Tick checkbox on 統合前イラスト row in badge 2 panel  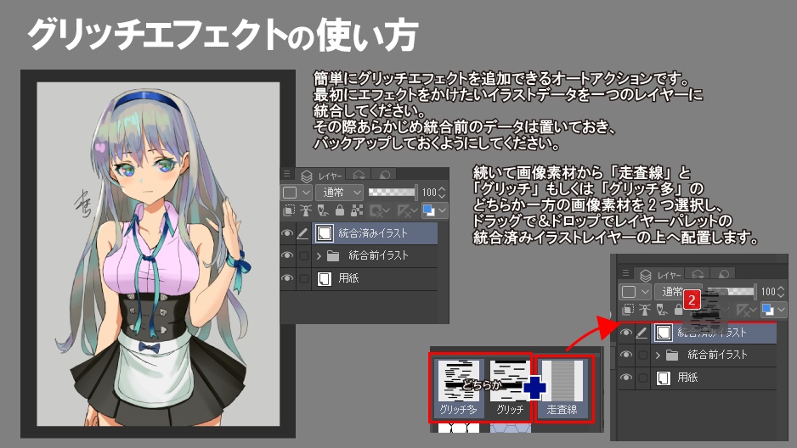pos(642,356)
